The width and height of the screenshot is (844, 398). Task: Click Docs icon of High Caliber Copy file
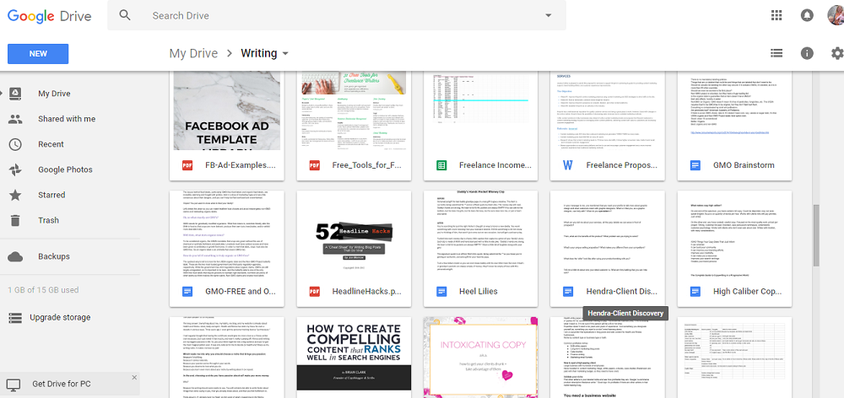point(695,292)
